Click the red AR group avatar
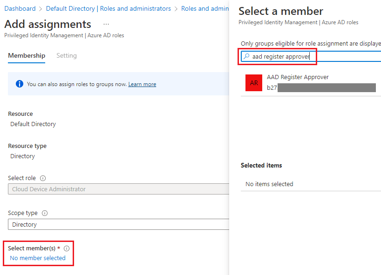Screen dimensions: 381x275 (x=254, y=83)
